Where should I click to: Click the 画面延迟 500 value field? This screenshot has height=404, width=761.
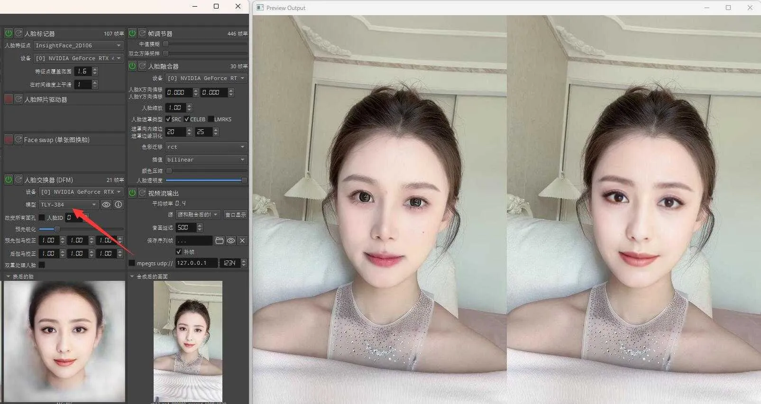pos(186,227)
